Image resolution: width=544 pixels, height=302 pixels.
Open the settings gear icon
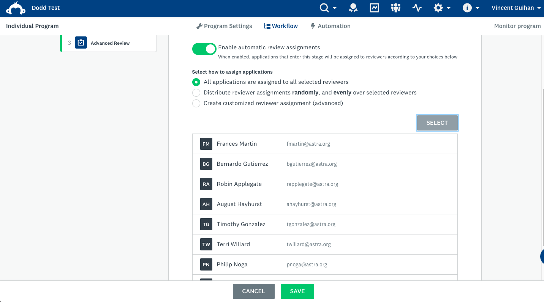(438, 8)
